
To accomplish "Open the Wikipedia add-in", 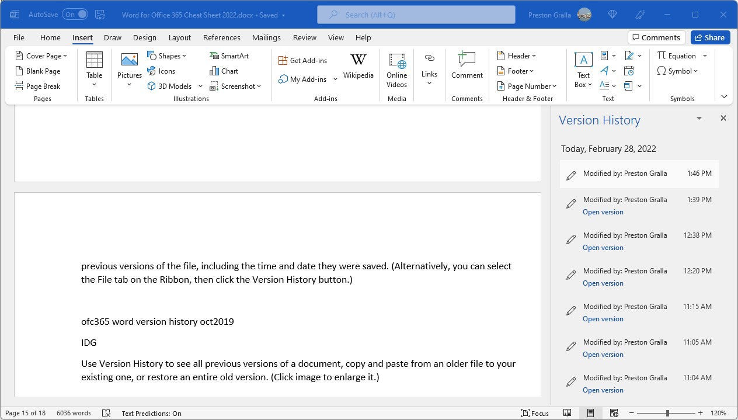I will point(358,66).
